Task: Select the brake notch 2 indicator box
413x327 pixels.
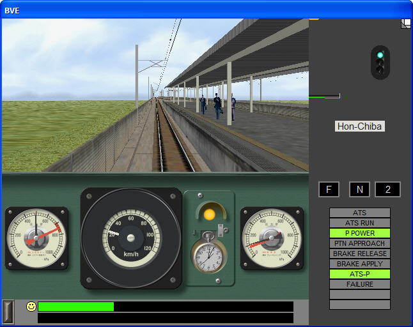Action: [x=387, y=190]
